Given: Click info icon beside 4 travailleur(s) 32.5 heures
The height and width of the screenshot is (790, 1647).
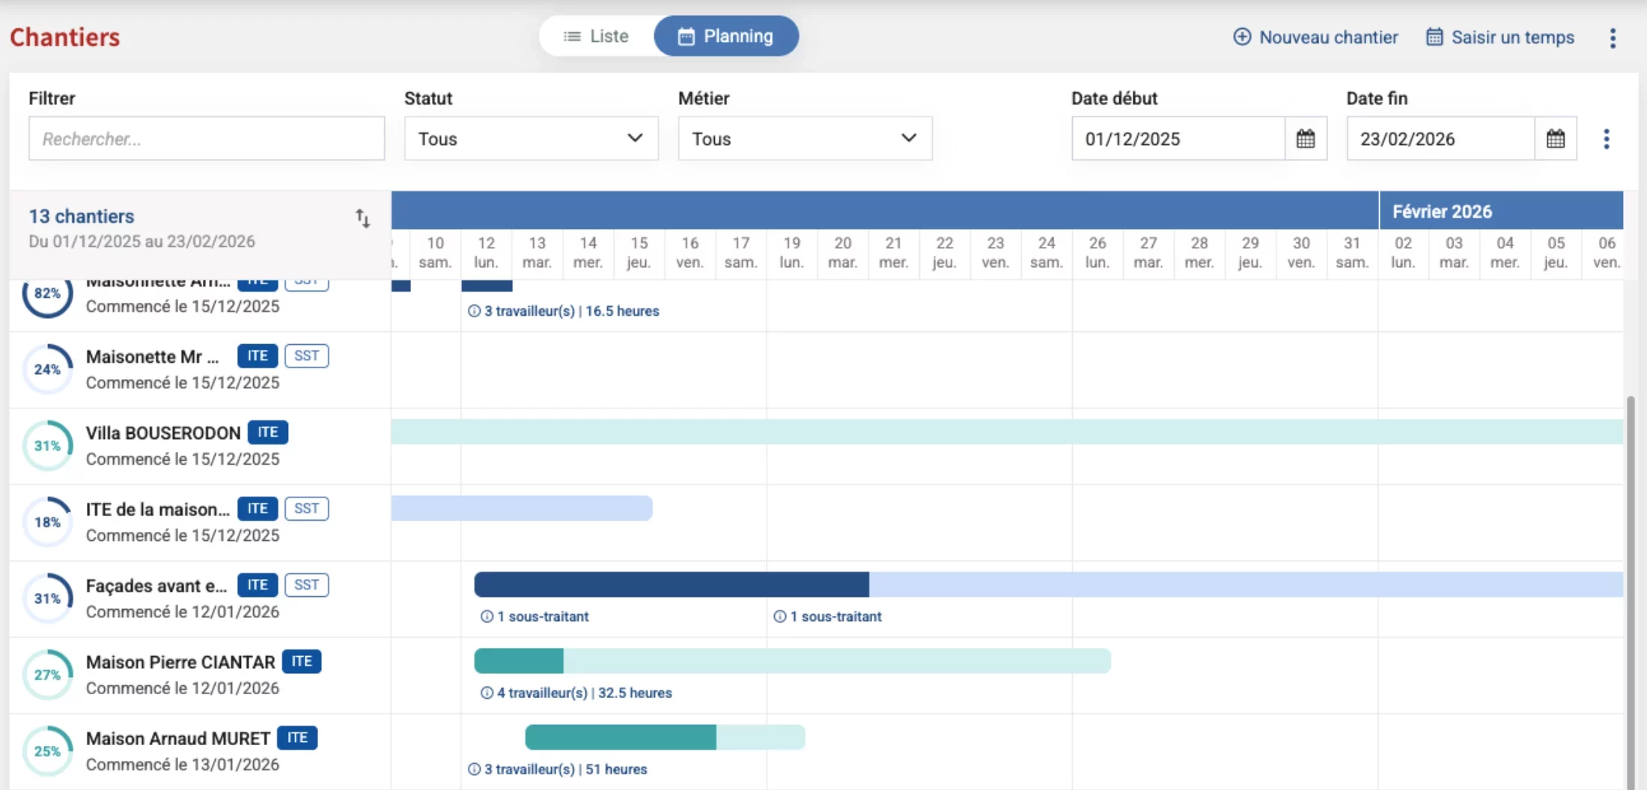Looking at the screenshot, I should click(x=487, y=693).
